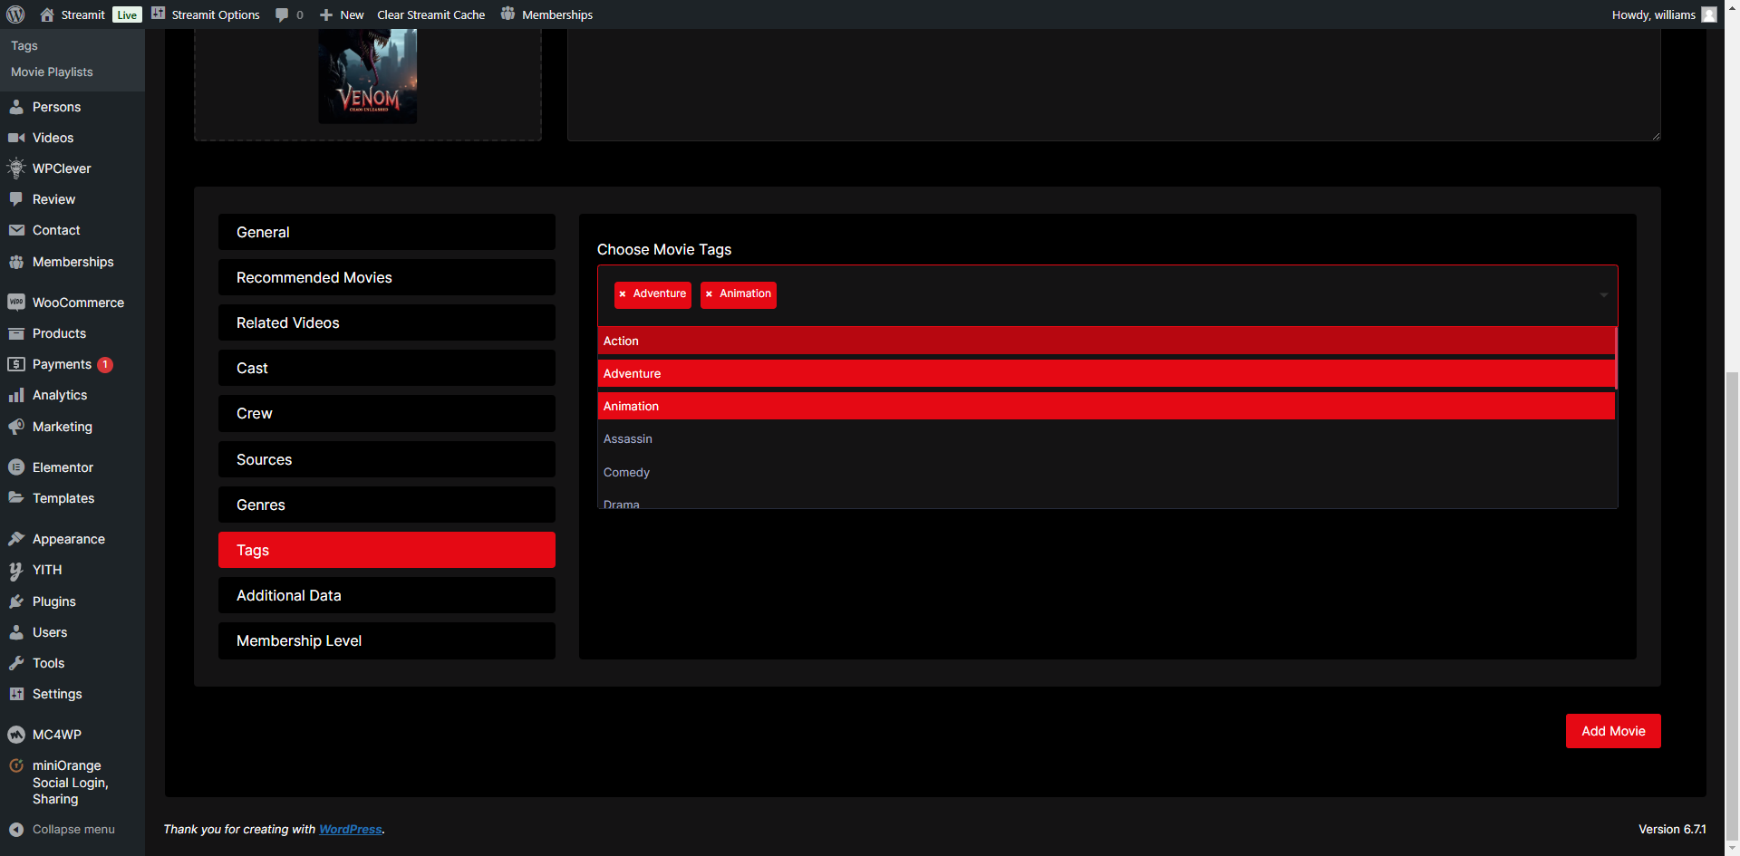
Task: Choose Assassin from tags list
Action: [1106, 438]
